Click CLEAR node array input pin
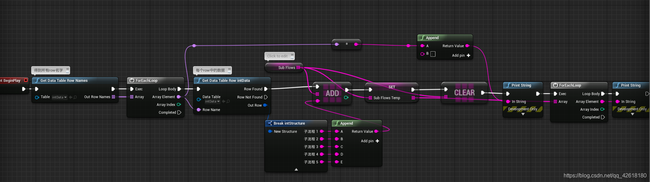This screenshot has height=182, width=650. pyautogui.click(x=446, y=97)
